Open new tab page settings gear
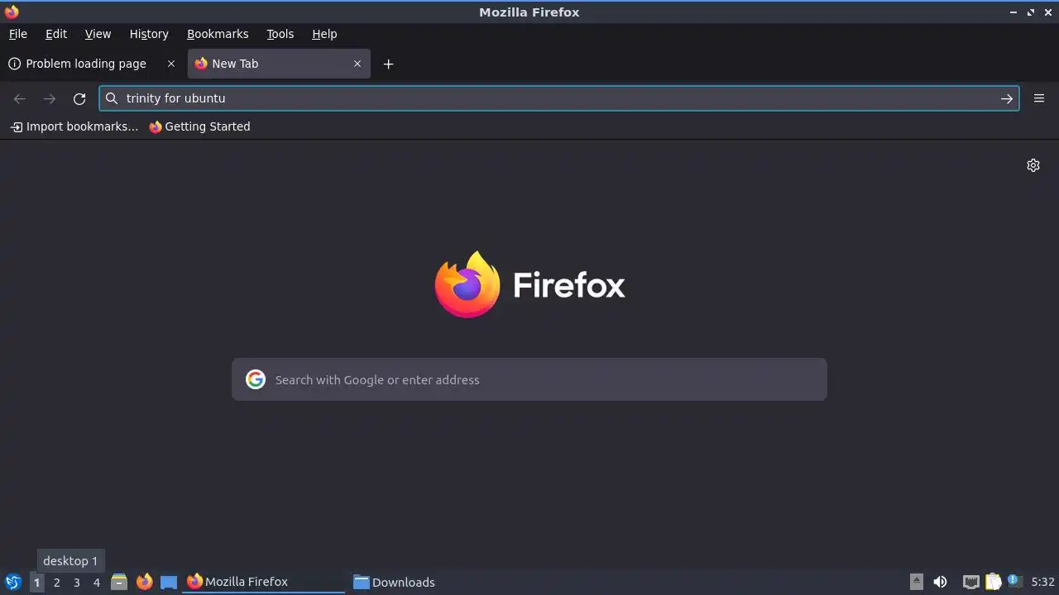 coord(1033,165)
